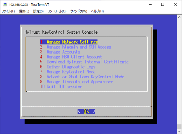Select Manage htadmin and SSH Access

pos(75,47)
